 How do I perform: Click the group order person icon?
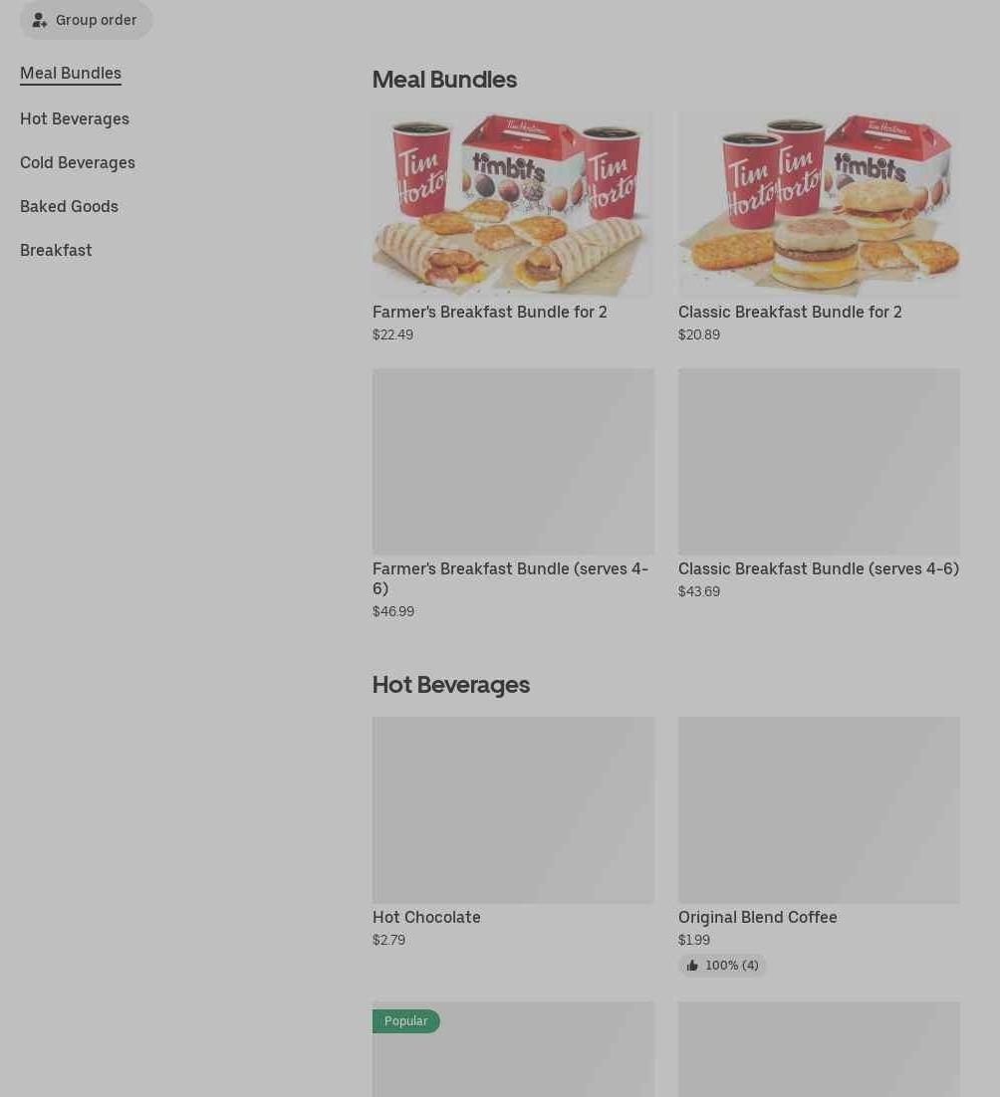[x=40, y=20]
